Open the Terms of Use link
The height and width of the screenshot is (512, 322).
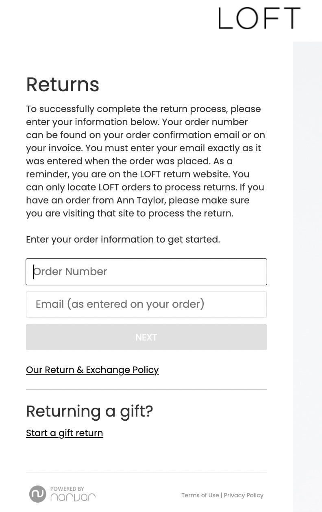pyautogui.click(x=200, y=495)
